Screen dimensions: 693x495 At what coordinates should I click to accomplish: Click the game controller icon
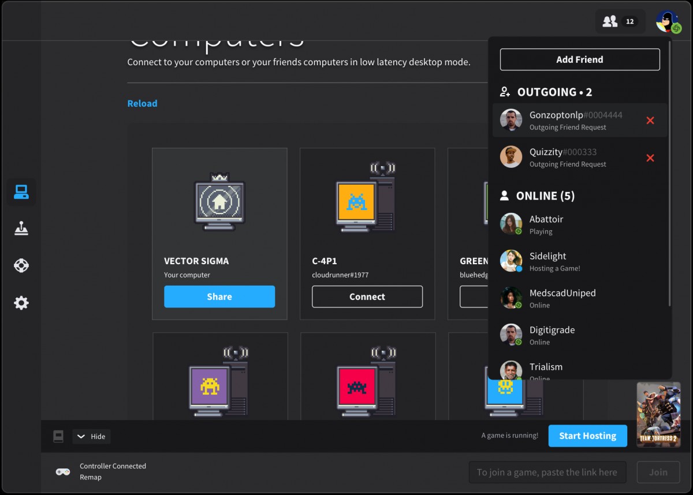point(62,472)
